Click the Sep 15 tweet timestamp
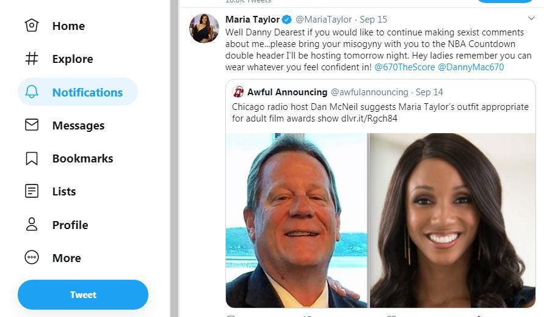The height and width of the screenshot is (317, 544). [x=373, y=20]
